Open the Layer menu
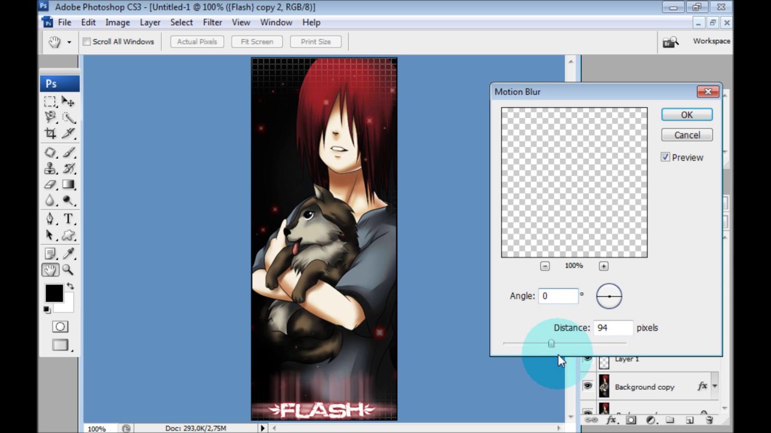 150,22
